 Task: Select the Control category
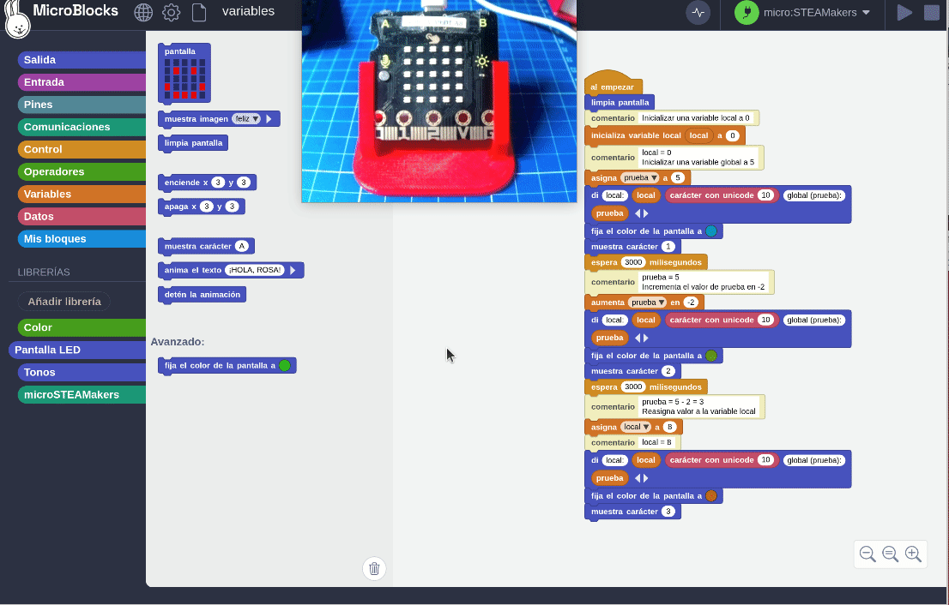tap(82, 149)
